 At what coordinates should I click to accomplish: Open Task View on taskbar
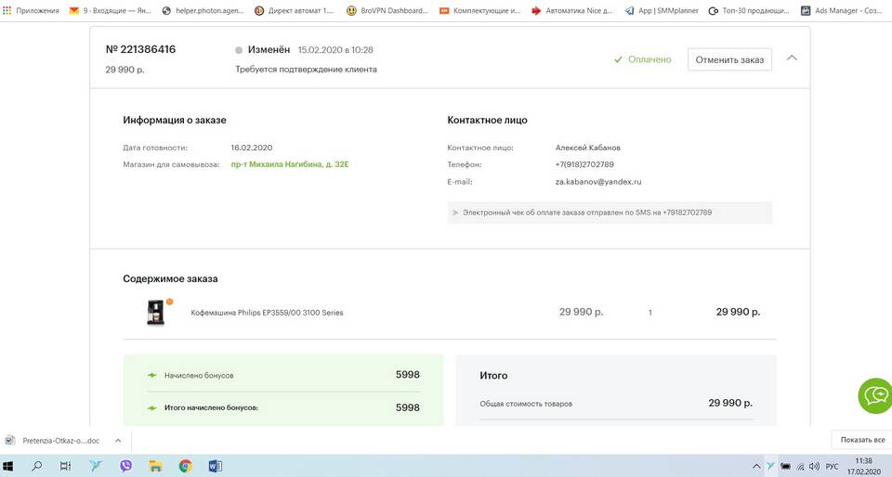tap(65, 466)
